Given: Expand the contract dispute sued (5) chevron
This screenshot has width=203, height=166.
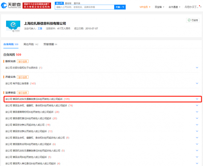Looking at the screenshot, I should click(197, 157).
